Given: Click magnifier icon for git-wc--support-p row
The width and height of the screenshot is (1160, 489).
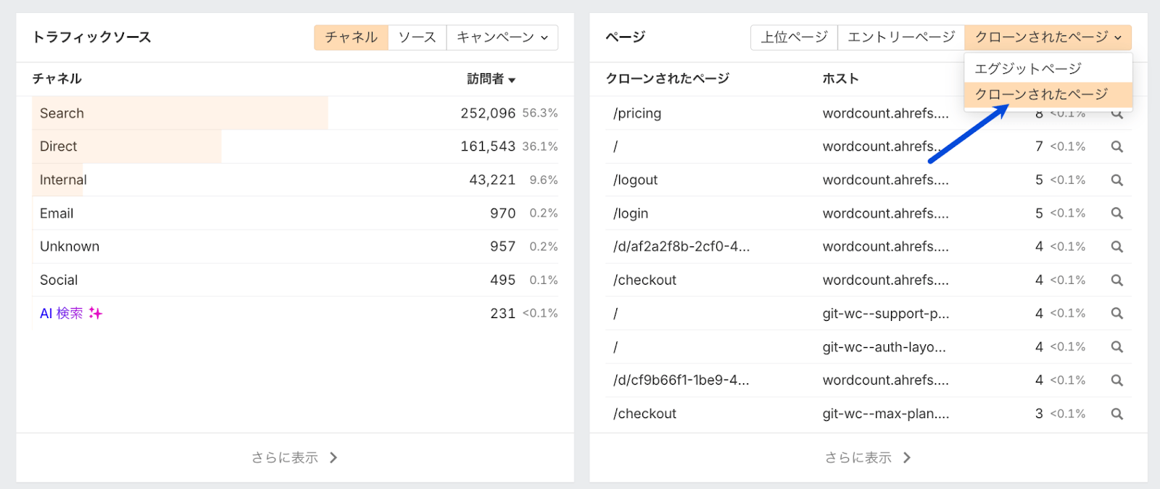Looking at the screenshot, I should 1116,314.
